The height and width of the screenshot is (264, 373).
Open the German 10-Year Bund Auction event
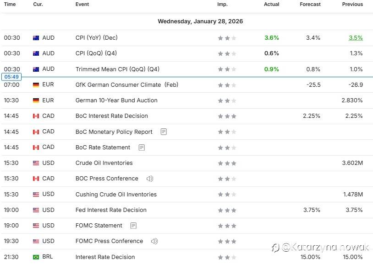click(116, 100)
